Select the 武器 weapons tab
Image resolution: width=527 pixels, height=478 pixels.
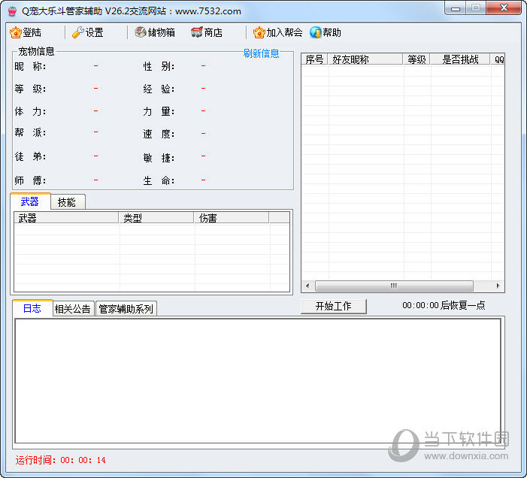30,201
